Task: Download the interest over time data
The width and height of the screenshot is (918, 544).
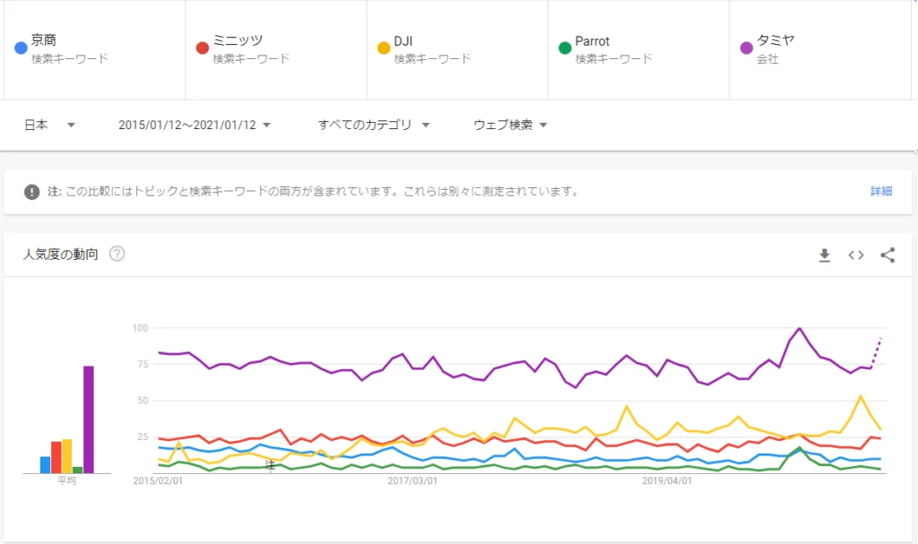Action: [x=825, y=255]
